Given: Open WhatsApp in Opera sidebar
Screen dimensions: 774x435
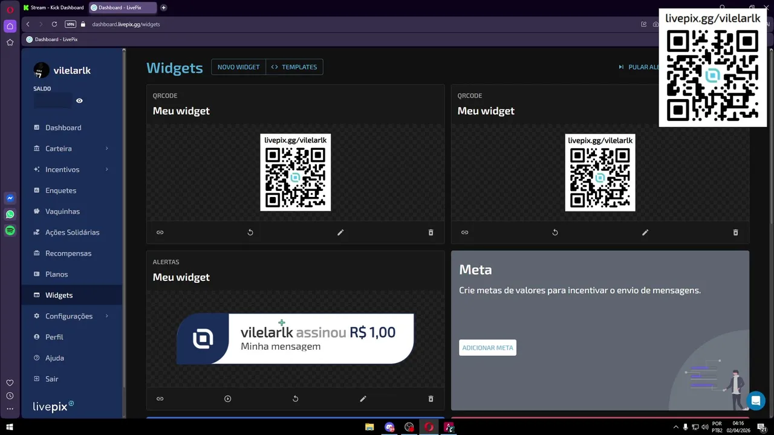Looking at the screenshot, I should (10, 214).
